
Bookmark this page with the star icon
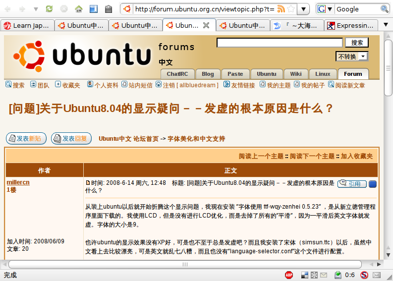[x=291, y=9]
